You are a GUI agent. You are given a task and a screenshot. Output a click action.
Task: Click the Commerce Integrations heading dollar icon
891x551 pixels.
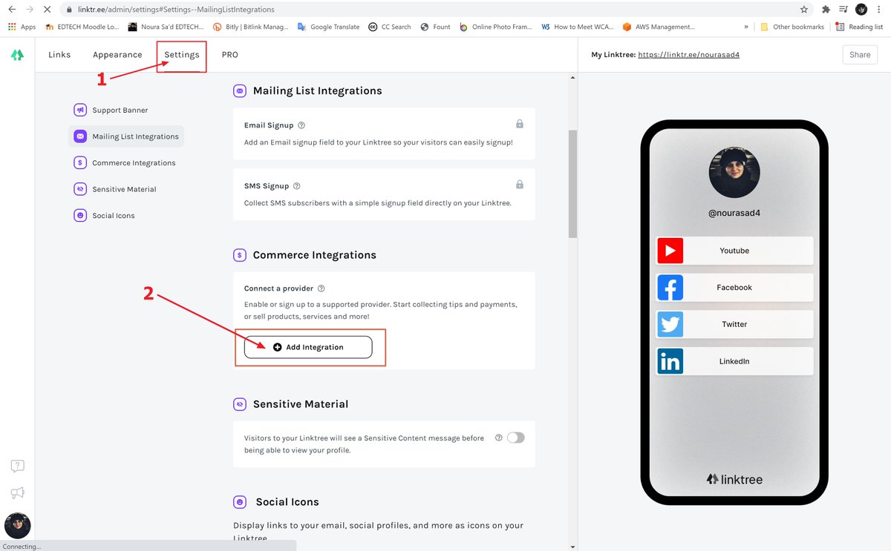240,255
